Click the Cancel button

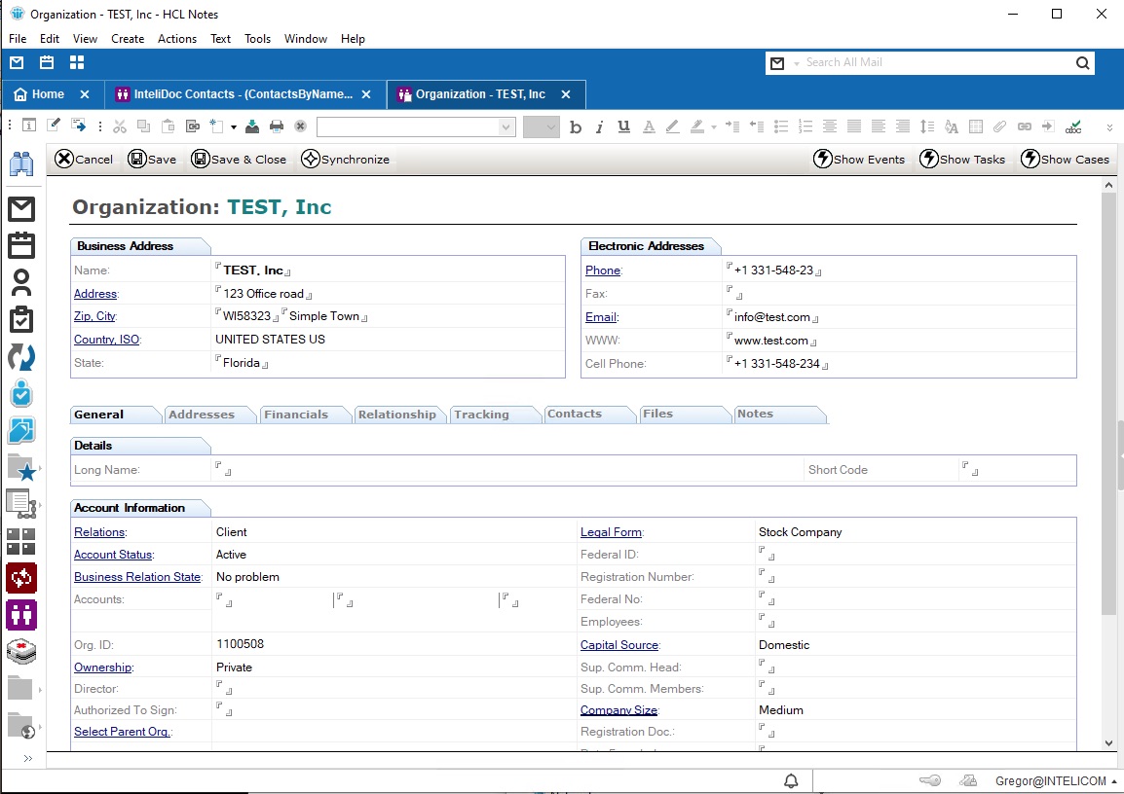coord(84,159)
